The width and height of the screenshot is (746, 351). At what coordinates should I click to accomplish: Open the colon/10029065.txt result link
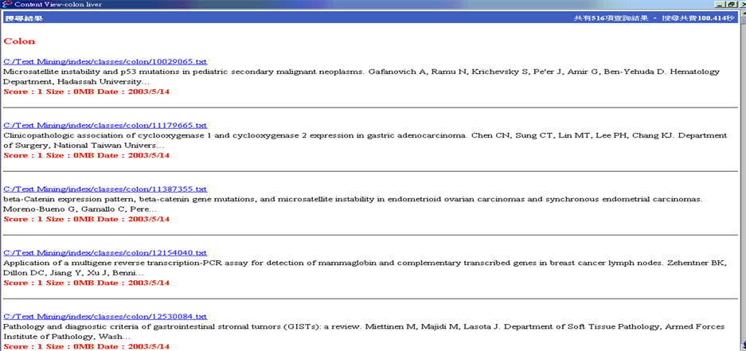105,61
